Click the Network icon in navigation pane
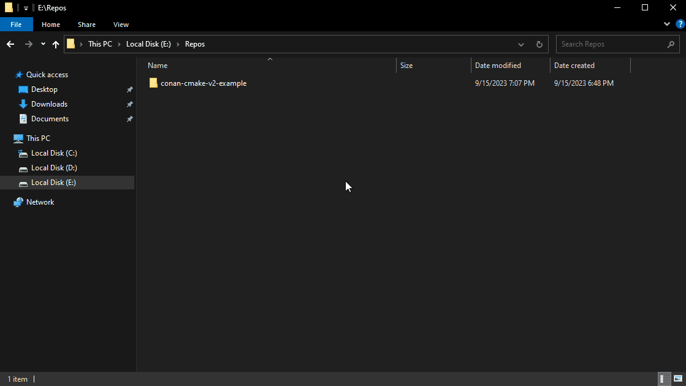Image resolution: width=686 pixels, height=386 pixels. coord(18,202)
